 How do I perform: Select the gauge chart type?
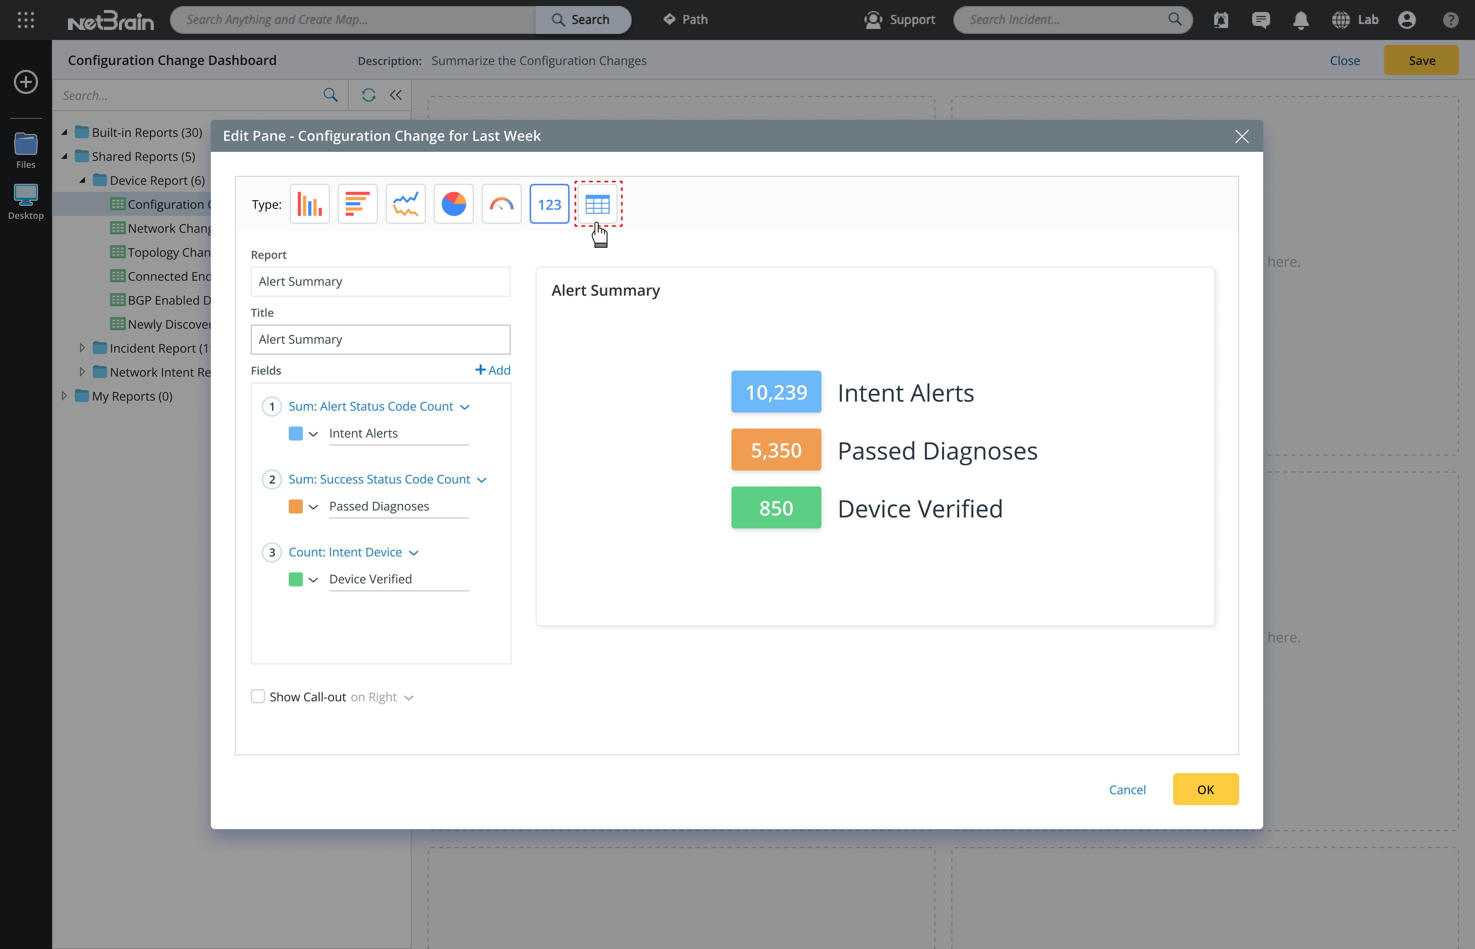coord(501,204)
